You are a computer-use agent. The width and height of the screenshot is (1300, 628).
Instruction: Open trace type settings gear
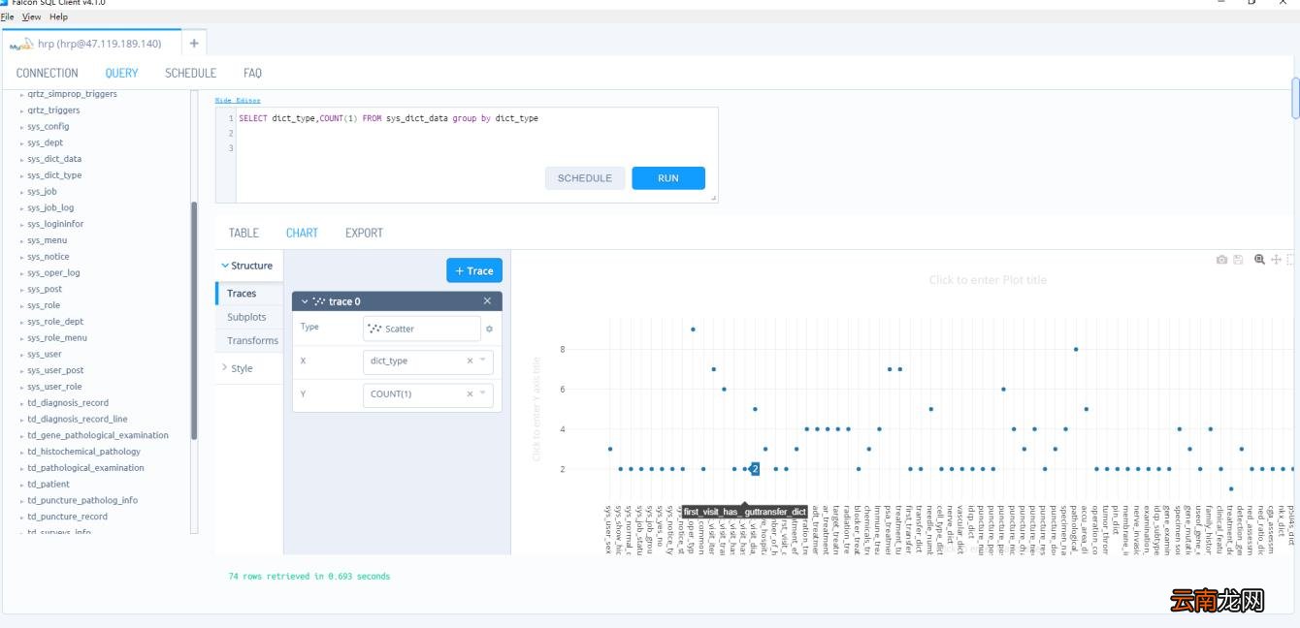click(x=489, y=329)
